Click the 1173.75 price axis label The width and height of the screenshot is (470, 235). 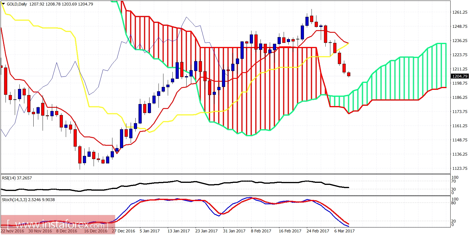click(x=460, y=112)
